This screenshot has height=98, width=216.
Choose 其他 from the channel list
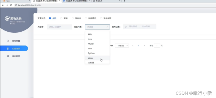[97, 35]
